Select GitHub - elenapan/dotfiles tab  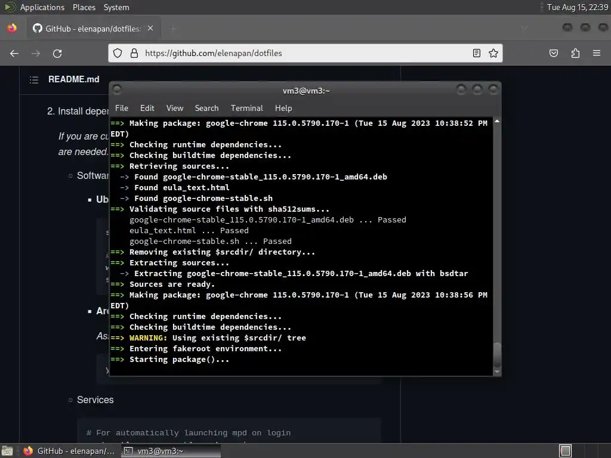(x=92, y=29)
